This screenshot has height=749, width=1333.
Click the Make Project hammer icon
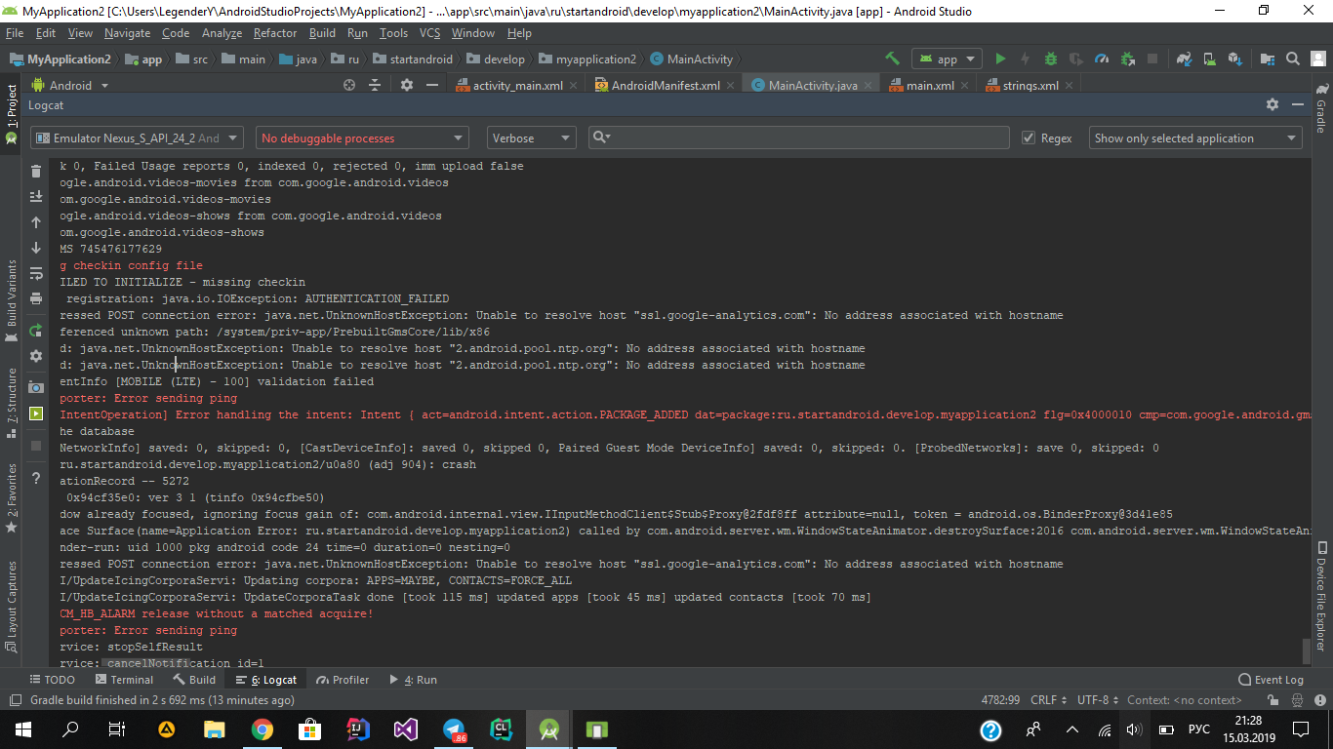(892, 59)
